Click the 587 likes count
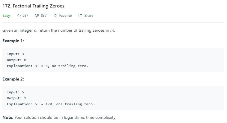This screenshot has width=227, height=123. [25, 16]
